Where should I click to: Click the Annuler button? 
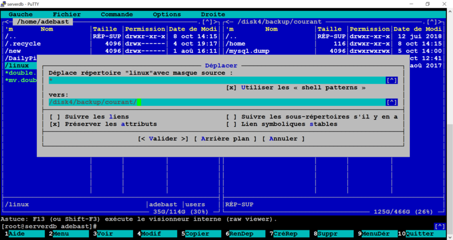[283, 139]
